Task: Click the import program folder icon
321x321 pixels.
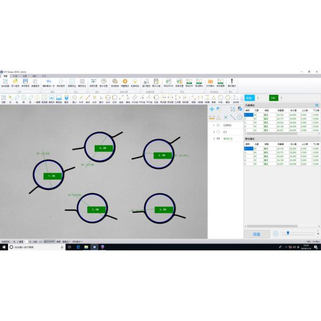Action: coord(15,81)
